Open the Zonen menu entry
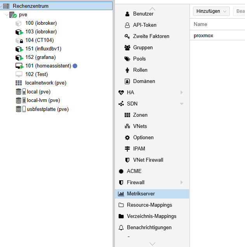 [152, 115]
